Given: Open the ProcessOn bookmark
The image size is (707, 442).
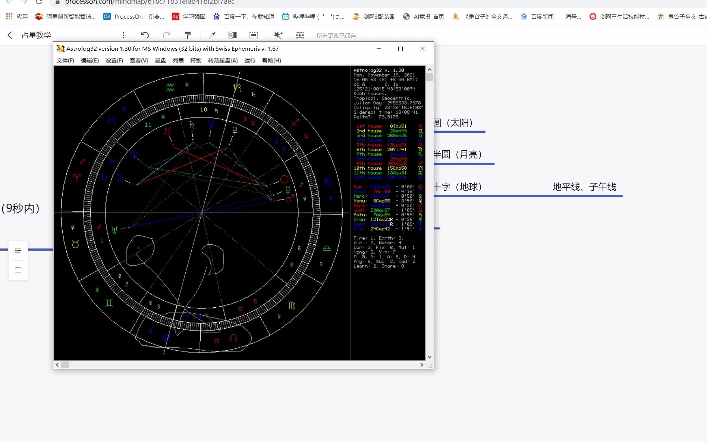Looking at the screenshot, I should (x=133, y=16).
